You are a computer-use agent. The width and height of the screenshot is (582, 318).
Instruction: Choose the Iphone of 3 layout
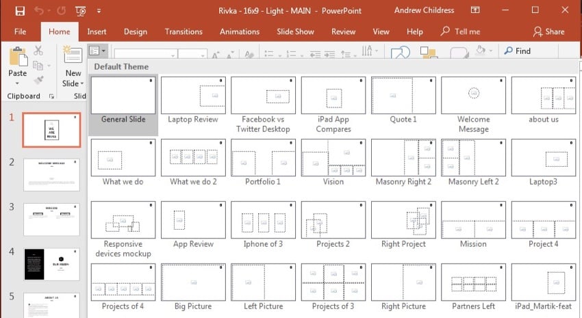[x=263, y=224]
